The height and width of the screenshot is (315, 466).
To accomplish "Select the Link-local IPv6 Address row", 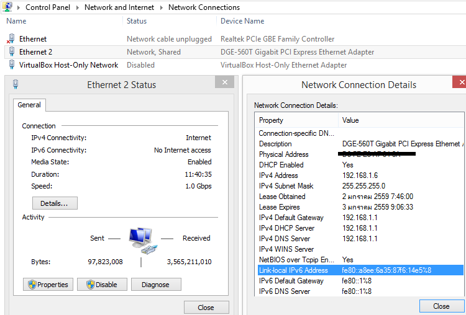I will [x=359, y=270].
